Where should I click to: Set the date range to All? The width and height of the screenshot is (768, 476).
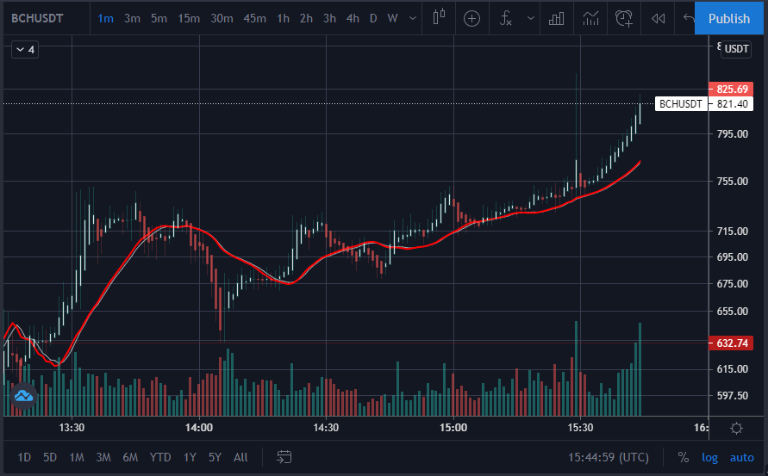point(240,457)
